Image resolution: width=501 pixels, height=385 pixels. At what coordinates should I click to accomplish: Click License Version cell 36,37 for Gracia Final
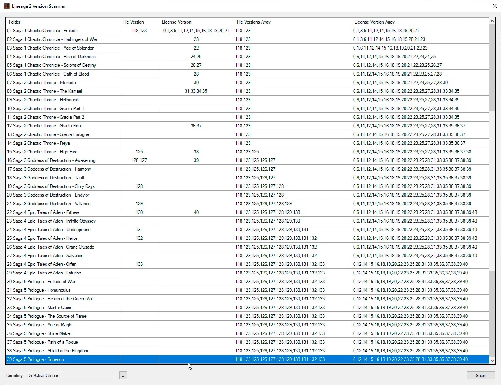click(196, 126)
